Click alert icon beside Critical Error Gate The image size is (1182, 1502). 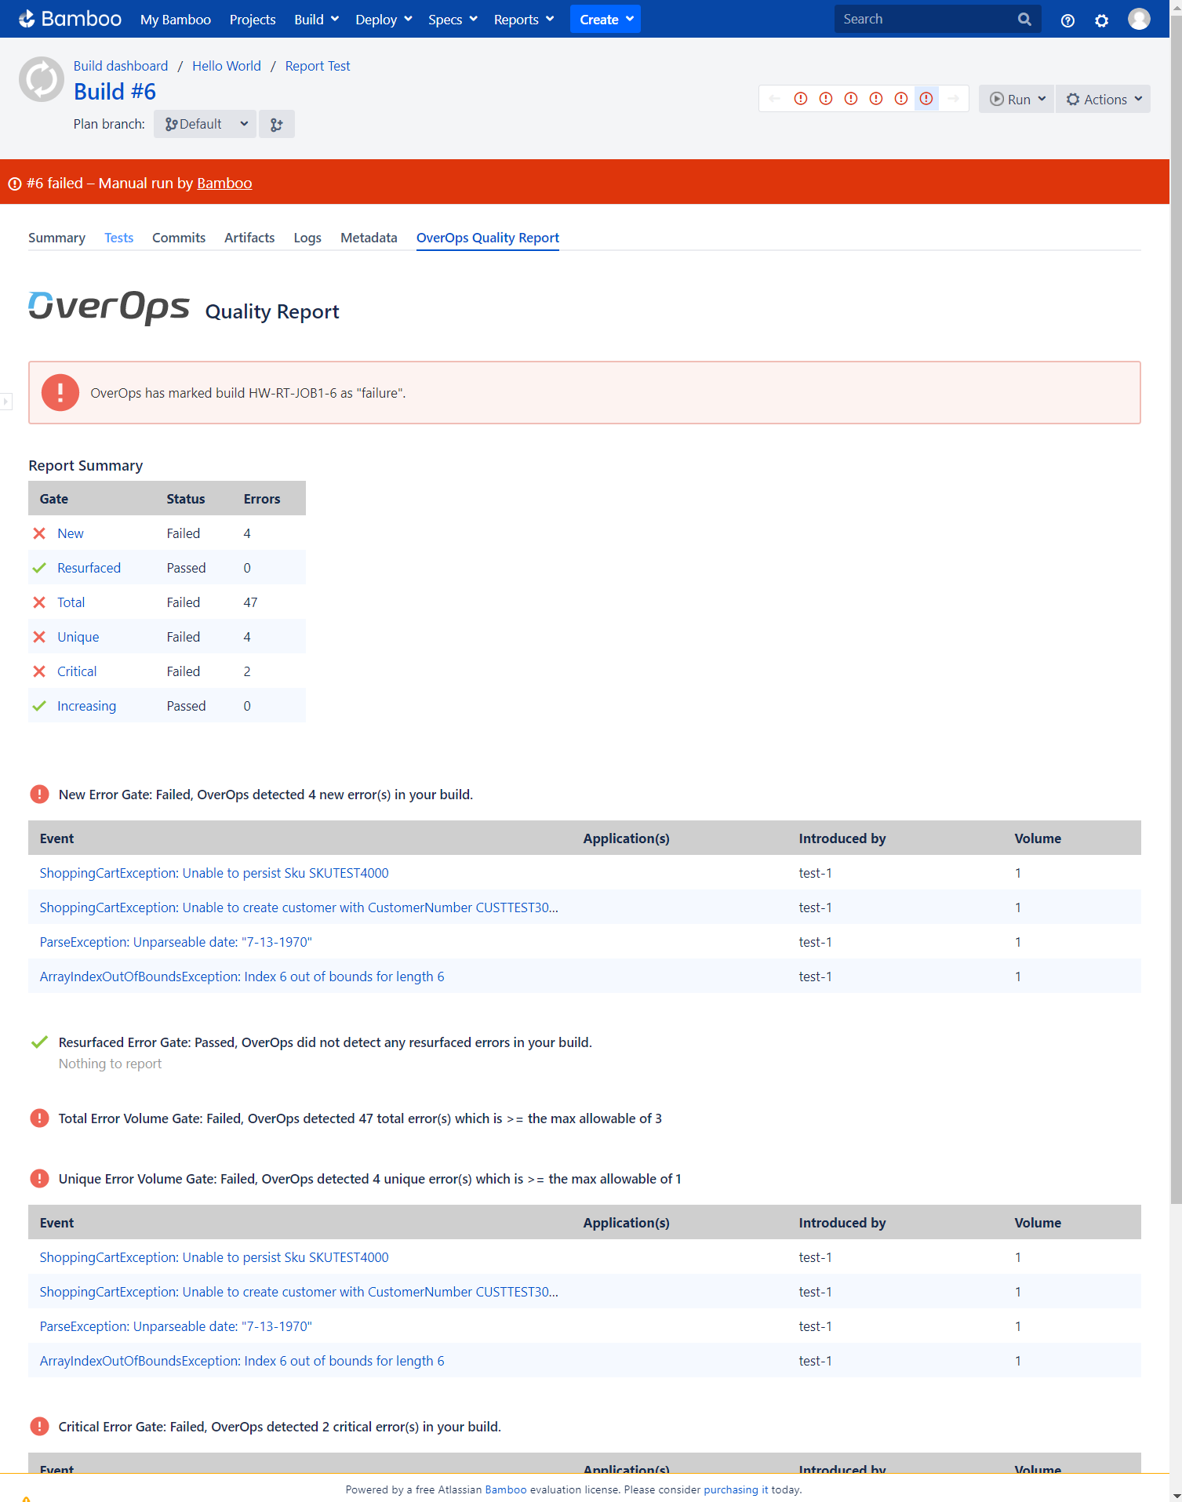tap(39, 1427)
